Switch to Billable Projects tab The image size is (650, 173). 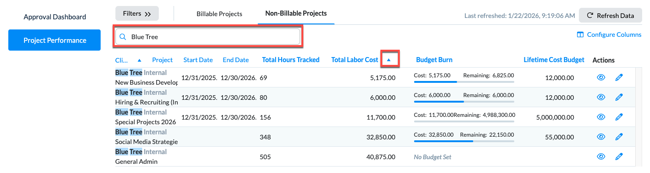[219, 14]
